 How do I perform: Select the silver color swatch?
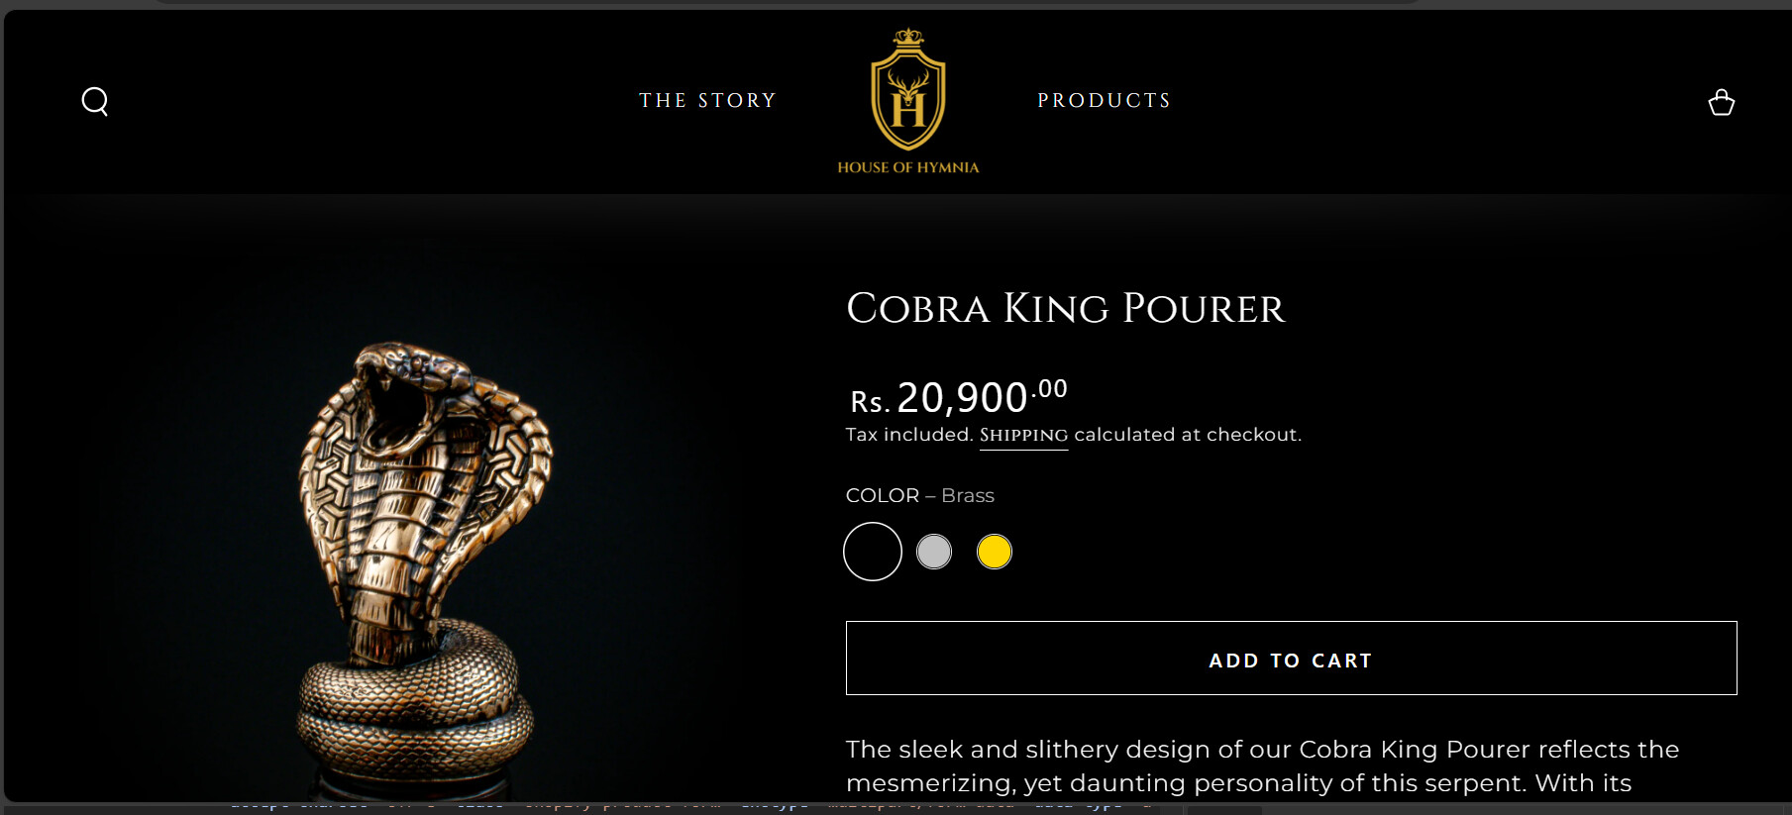coord(934,552)
